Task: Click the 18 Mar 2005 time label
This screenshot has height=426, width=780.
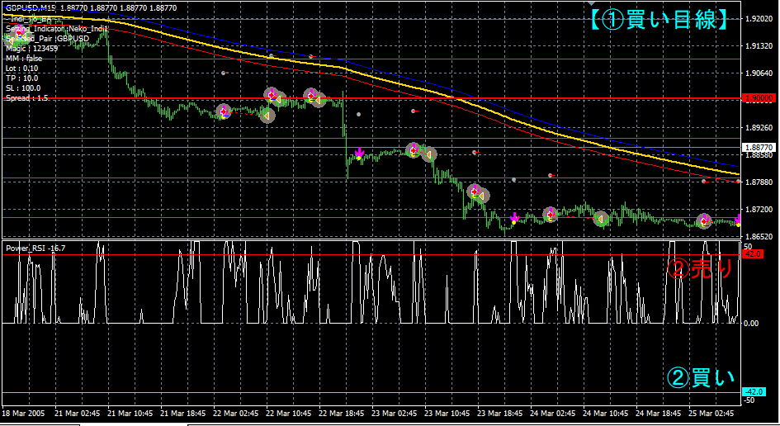Action: 23,414
